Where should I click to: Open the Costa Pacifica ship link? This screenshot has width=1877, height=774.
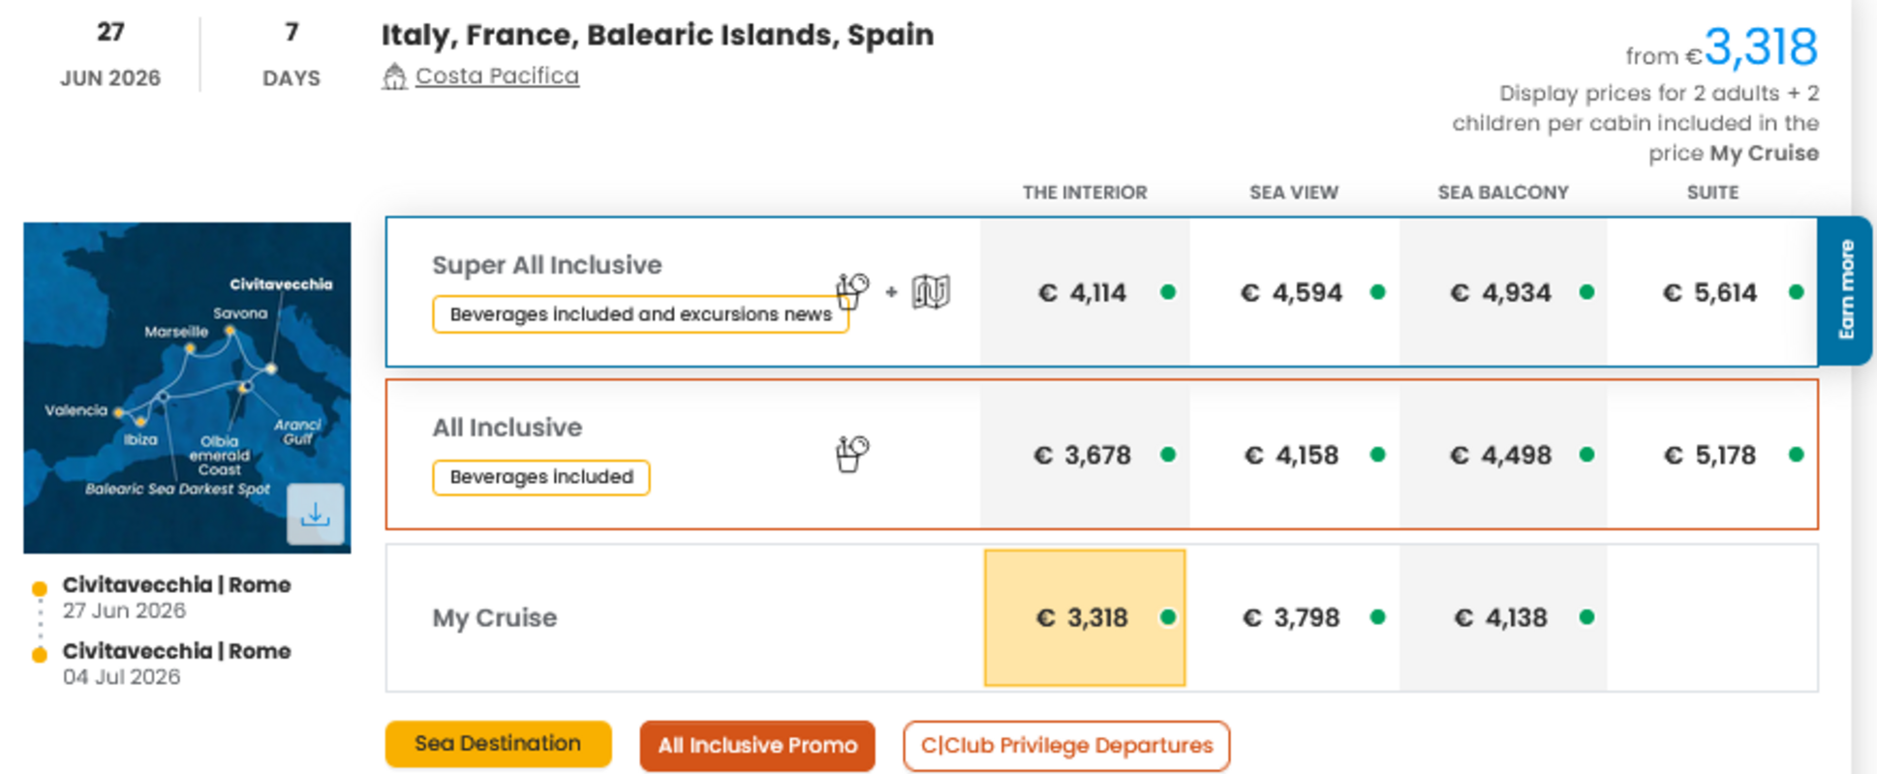[x=497, y=76]
